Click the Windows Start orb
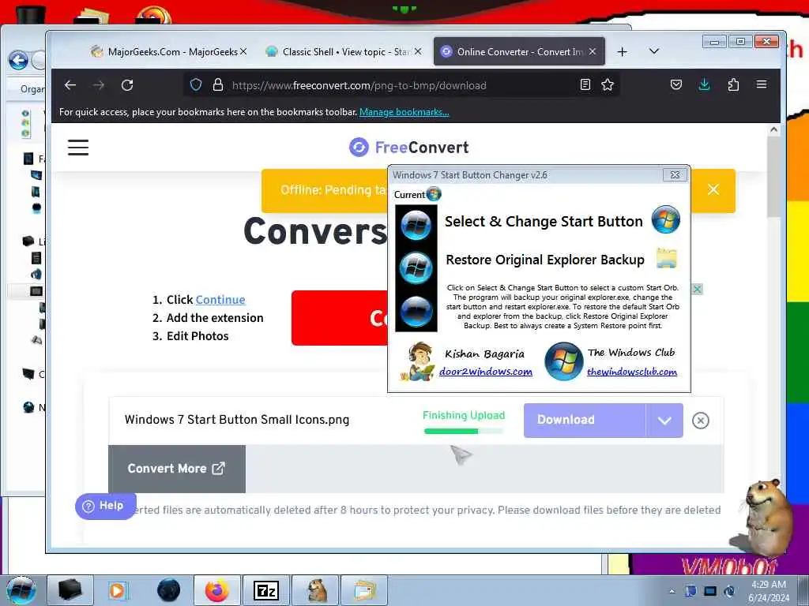 [x=21, y=590]
